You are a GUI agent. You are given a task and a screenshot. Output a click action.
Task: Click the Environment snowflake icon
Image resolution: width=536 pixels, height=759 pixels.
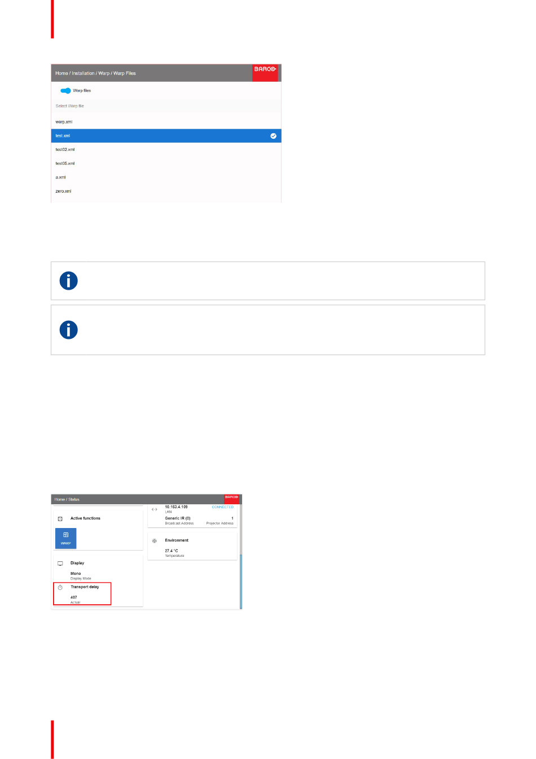coord(155,540)
